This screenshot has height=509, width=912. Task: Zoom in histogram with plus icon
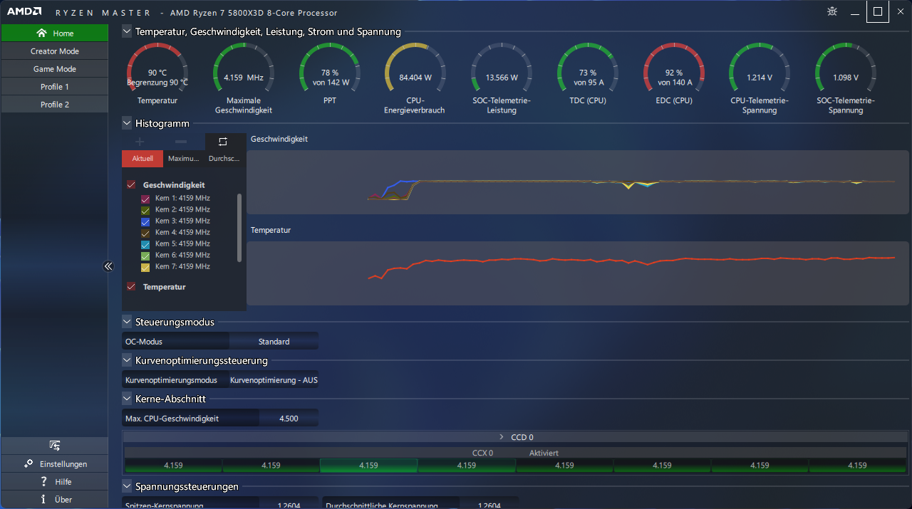tap(140, 142)
